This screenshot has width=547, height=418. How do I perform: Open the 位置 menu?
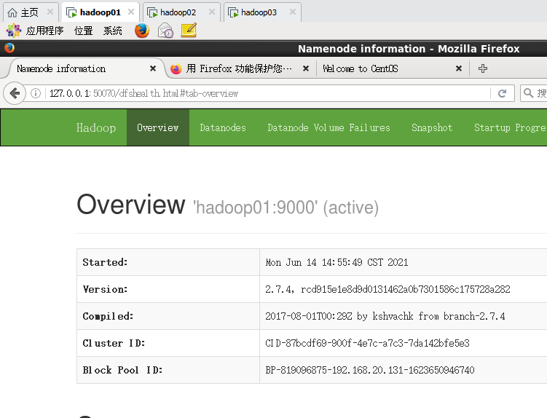click(x=83, y=31)
